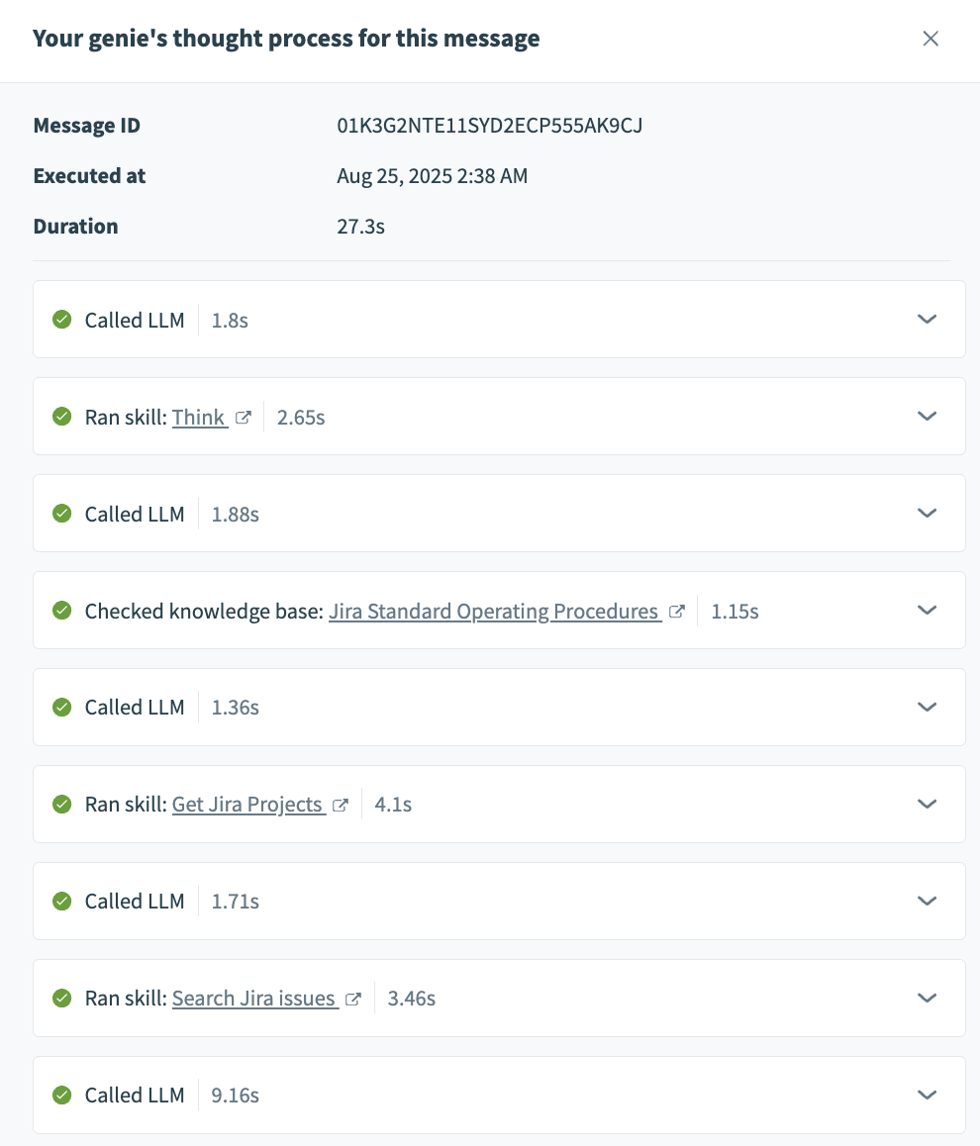This screenshot has height=1146, width=980.
Task: Open the Search Jira issues skill link
Action: click(x=253, y=1000)
